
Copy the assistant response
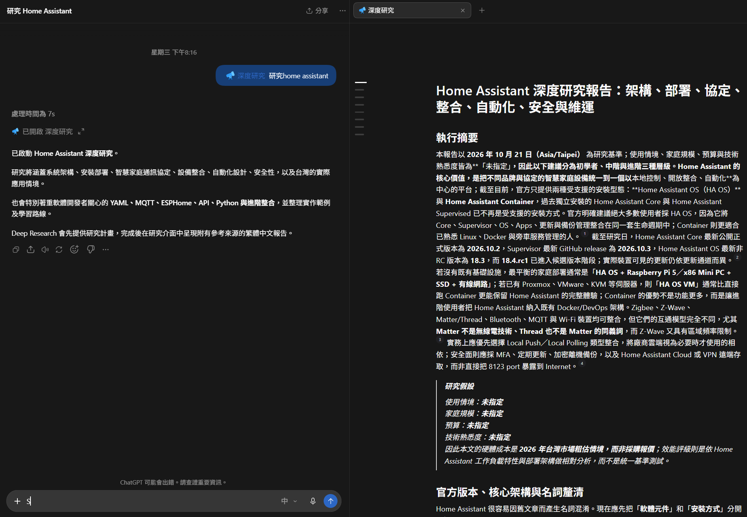(16, 250)
